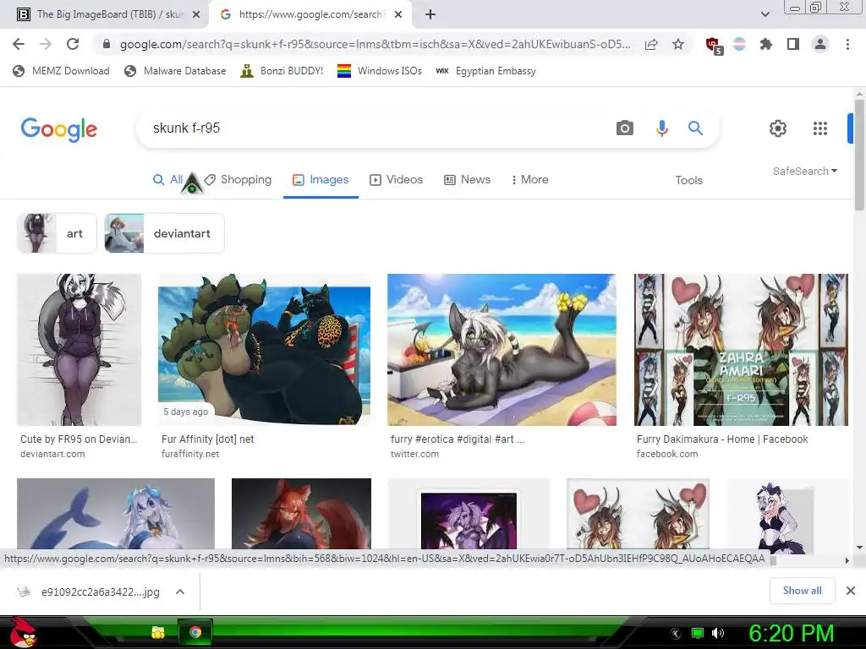The height and width of the screenshot is (649, 866).
Task: Click the twitter.com source text
Action: click(414, 454)
